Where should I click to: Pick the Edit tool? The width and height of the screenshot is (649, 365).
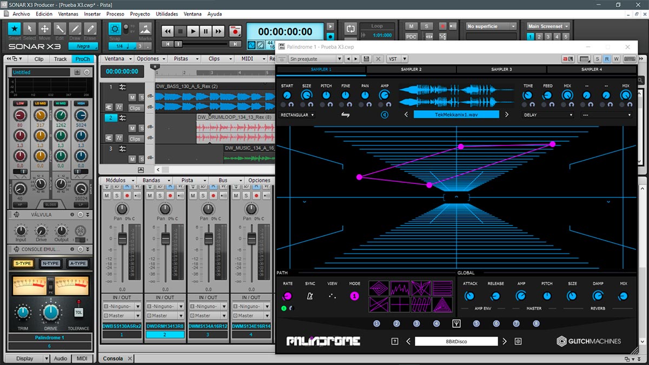(60, 29)
